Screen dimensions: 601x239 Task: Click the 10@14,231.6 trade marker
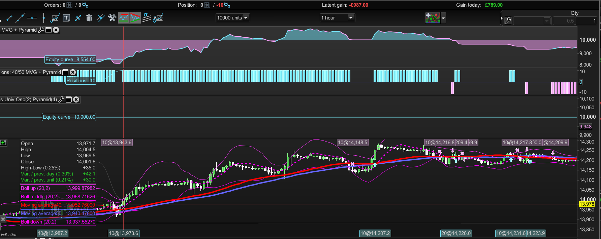tap(510, 233)
